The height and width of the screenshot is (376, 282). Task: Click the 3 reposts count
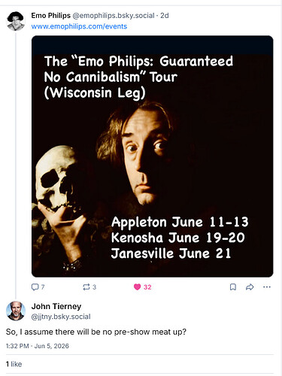(x=94, y=287)
